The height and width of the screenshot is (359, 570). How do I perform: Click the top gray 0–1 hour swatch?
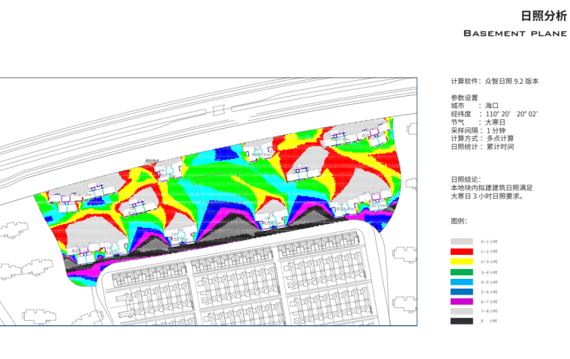[x=461, y=242]
